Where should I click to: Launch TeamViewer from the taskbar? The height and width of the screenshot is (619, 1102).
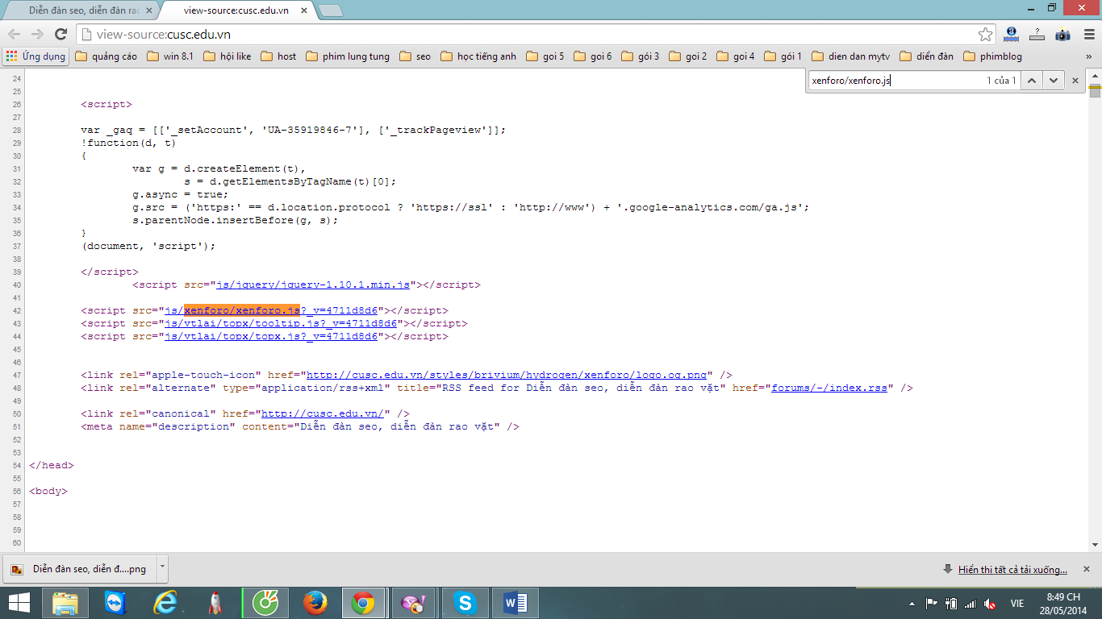pyautogui.click(x=116, y=602)
